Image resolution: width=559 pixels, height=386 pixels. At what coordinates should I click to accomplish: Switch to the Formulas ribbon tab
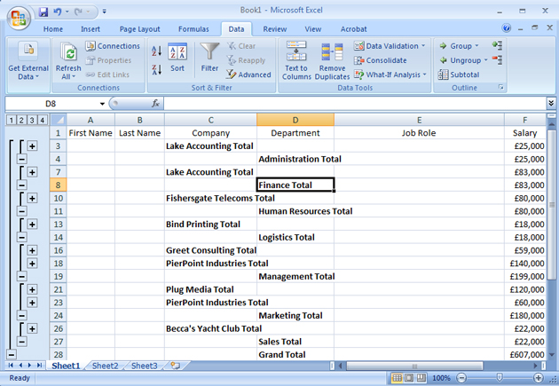click(193, 28)
